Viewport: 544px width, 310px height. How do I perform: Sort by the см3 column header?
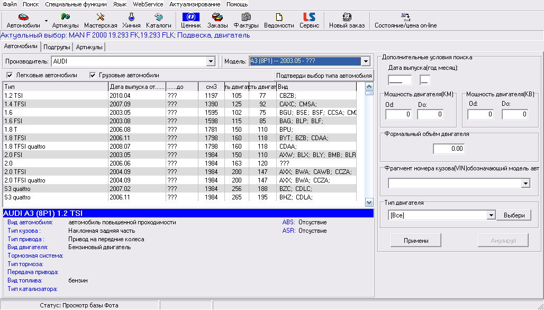211,87
